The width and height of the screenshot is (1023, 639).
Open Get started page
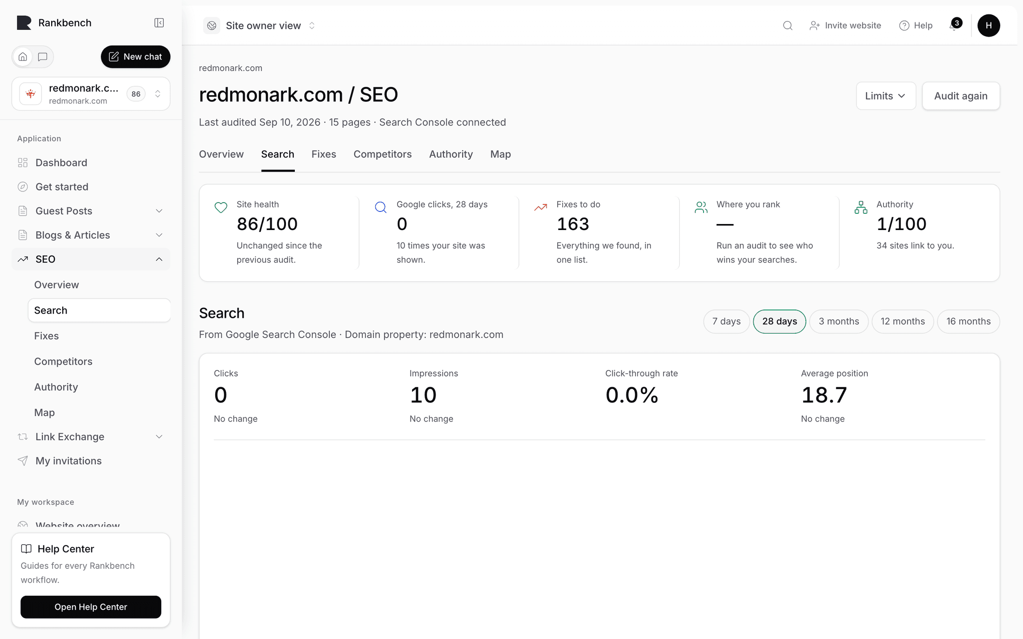[91, 187]
